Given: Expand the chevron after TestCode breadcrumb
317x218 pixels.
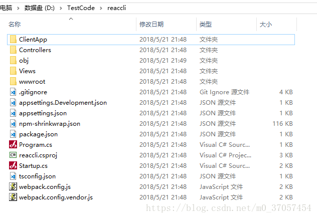Looking at the screenshot, I should (101, 8).
